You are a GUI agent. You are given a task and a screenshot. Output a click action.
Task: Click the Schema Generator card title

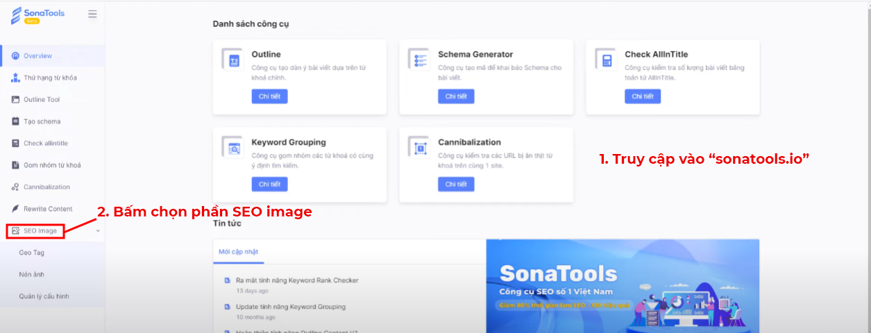(x=475, y=54)
